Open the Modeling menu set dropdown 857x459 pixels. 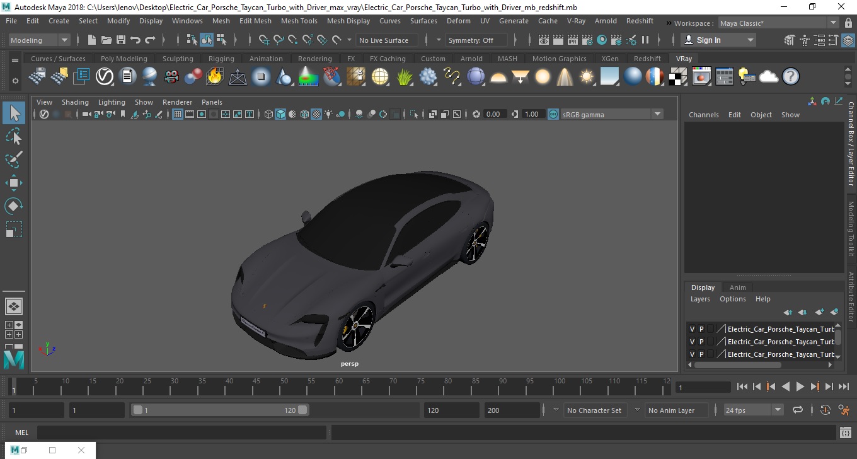click(39, 40)
